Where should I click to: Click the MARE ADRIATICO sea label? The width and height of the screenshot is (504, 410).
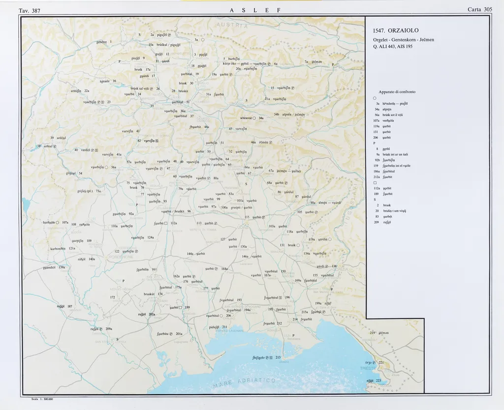pos(246,382)
